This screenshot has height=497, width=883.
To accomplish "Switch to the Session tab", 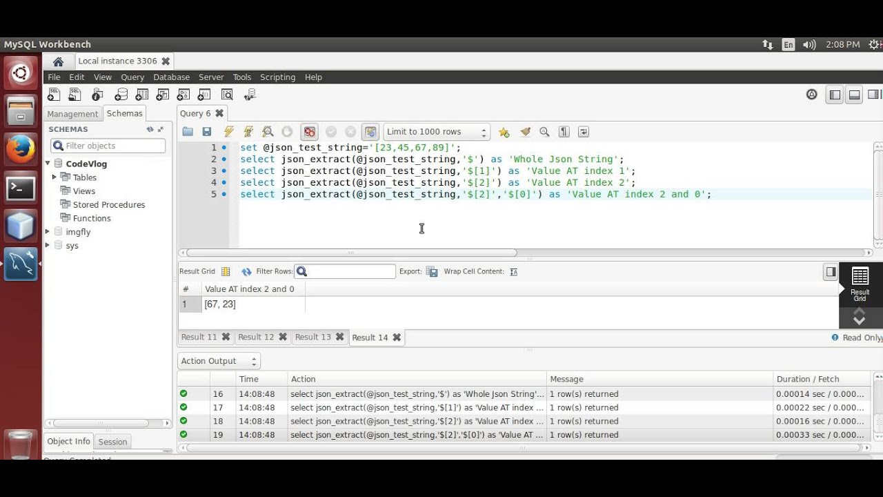I will point(112,442).
